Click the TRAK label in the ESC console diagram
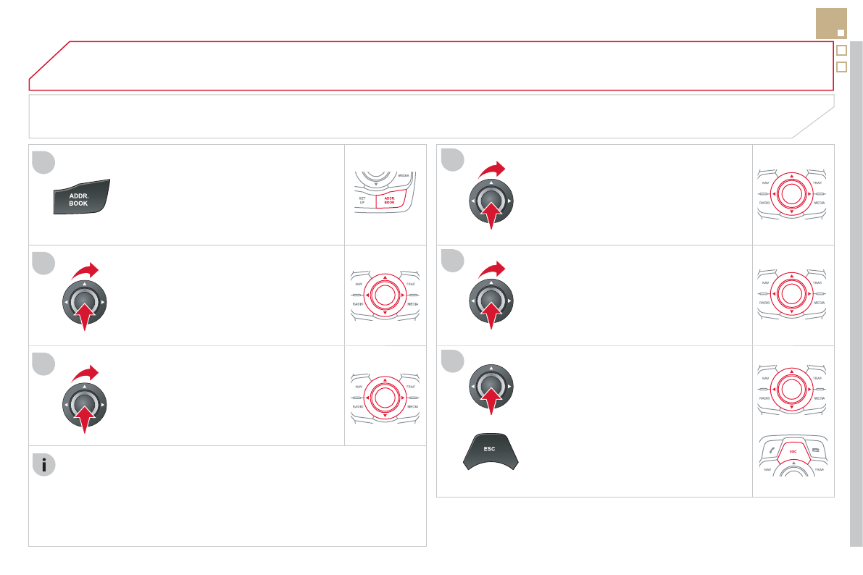 click(819, 469)
